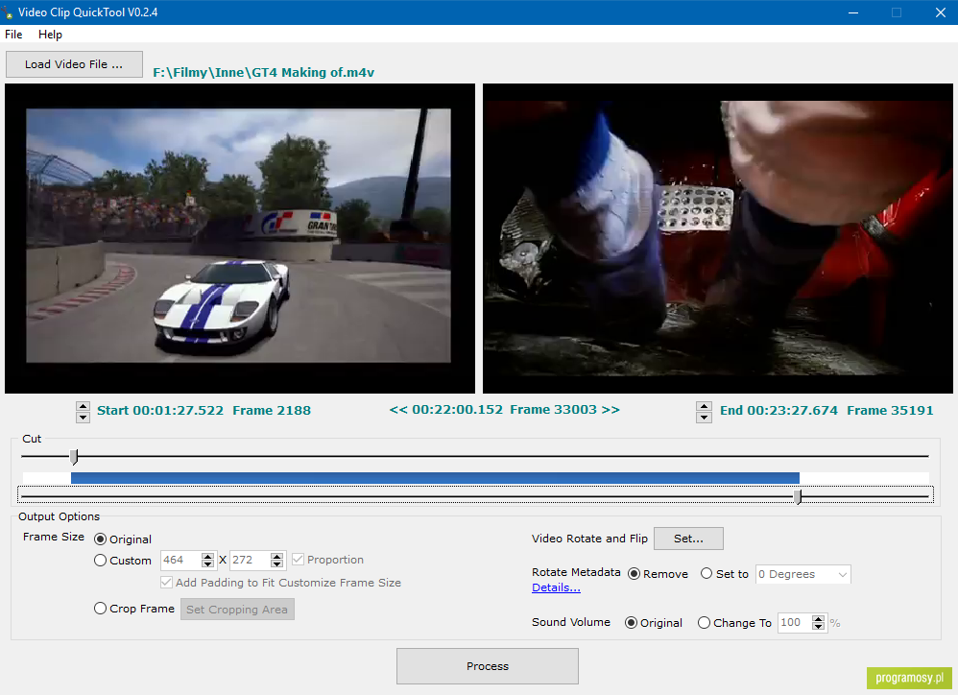The width and height of the screenshot is (958, 695).
Task: Click the Load Video File button
Action: 74,64
